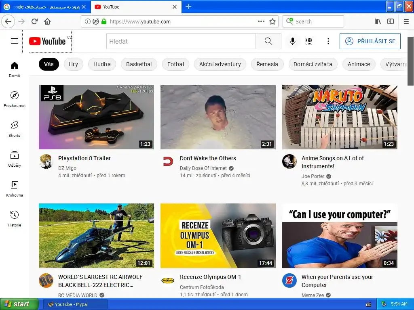Go to Domů home in sidebar
This screenshot has height=310, width=414.
coord(15,69)
